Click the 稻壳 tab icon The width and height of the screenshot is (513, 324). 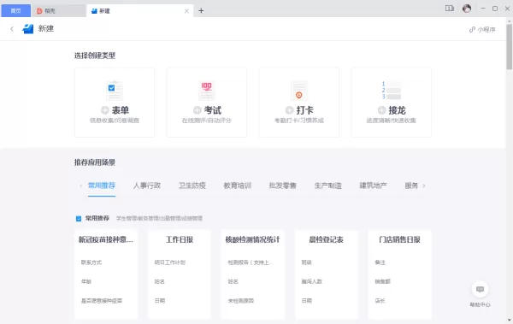(39, 11)
